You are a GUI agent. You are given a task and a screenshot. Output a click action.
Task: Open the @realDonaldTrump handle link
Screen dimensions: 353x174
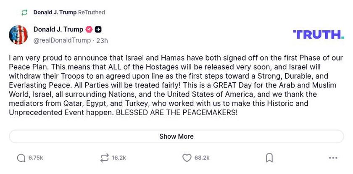62,40
